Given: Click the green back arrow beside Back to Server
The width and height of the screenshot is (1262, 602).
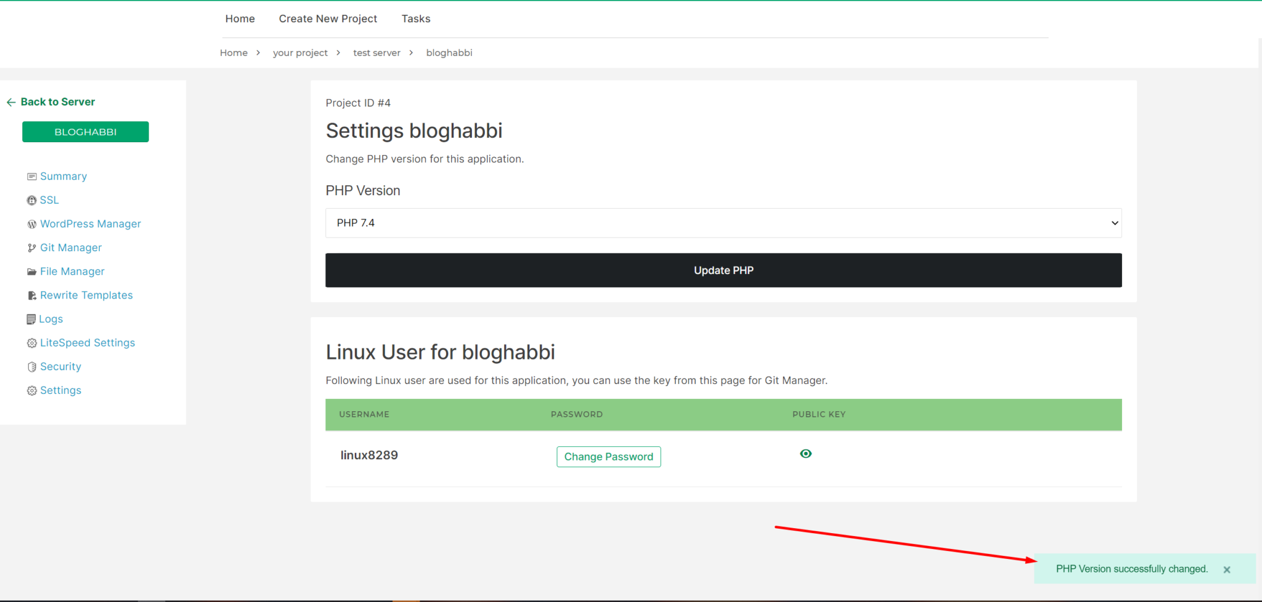Looking at the screenshot, I should (11, 102).
